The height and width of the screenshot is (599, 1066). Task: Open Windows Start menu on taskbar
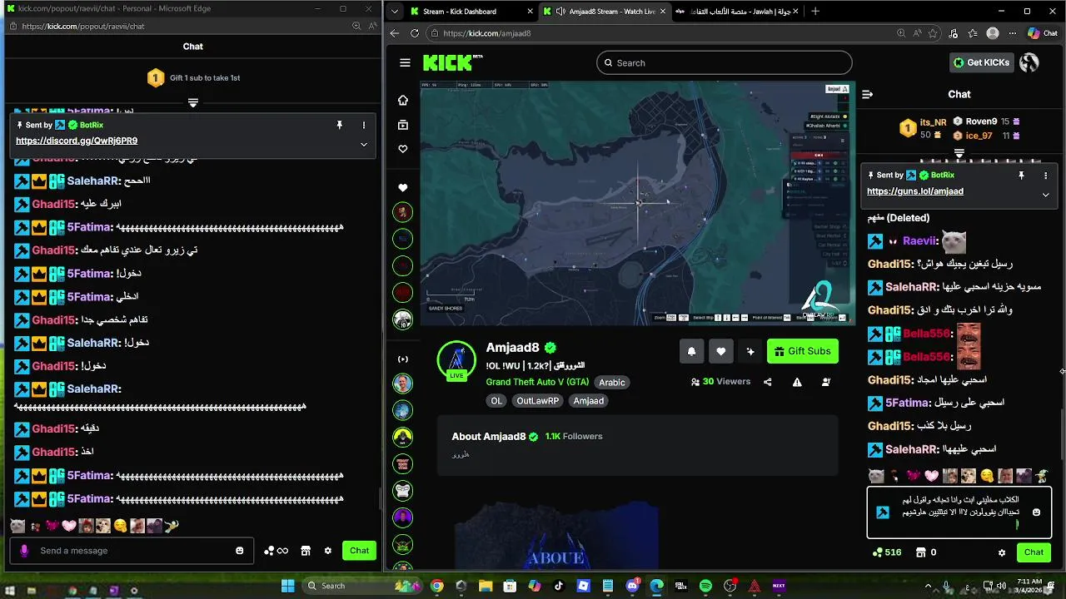tap(288, 586)
